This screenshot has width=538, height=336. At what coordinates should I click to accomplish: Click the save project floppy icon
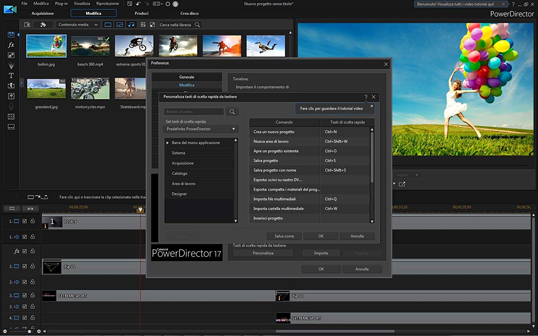click(130, 4)
